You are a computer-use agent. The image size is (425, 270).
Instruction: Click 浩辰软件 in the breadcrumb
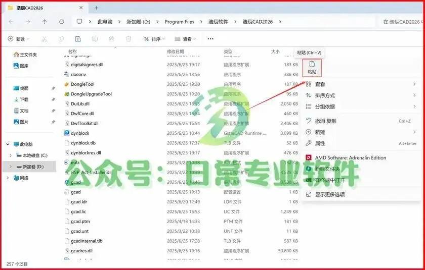click(x=219, y=22)
